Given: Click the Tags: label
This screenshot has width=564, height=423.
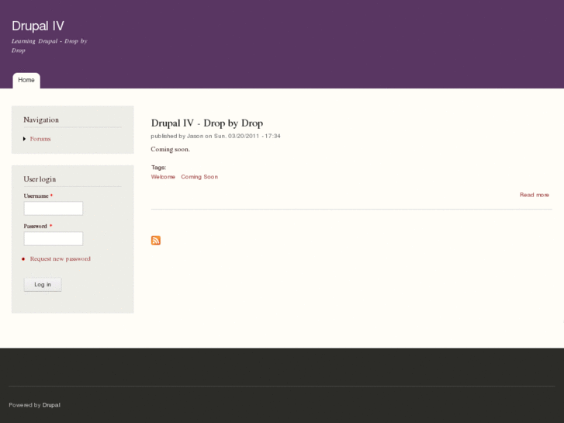Looking at the screenshot, I should (x=158, y=168).
